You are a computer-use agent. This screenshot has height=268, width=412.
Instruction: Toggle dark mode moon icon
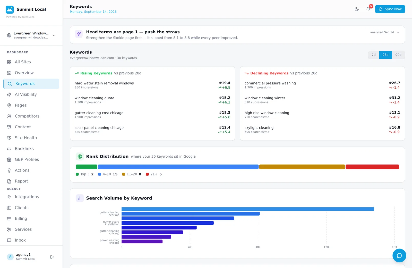357,9
